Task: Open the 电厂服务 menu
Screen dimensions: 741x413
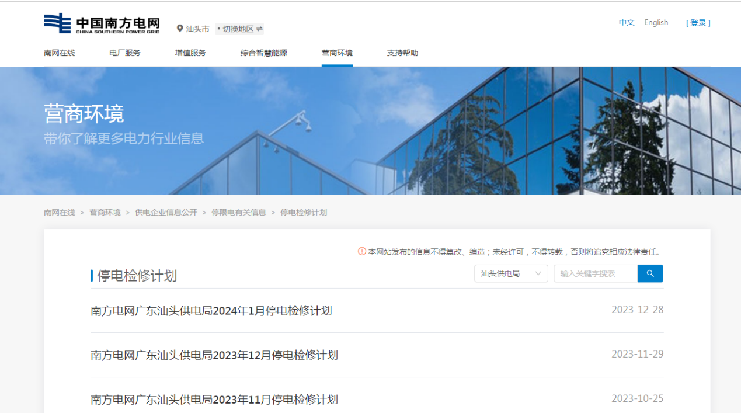Action: pos(125,53)
